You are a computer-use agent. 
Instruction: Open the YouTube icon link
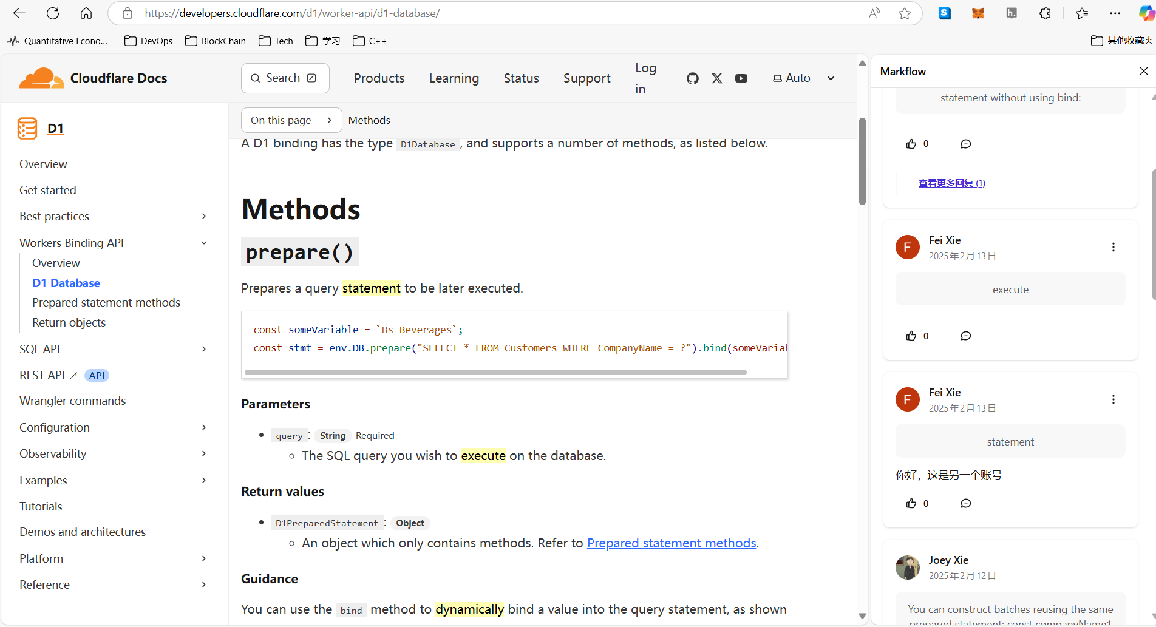click(741, 78)
